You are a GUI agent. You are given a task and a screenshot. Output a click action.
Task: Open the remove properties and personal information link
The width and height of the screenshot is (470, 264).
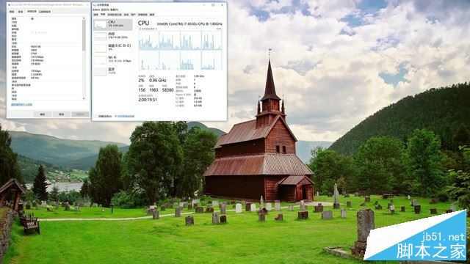click(21, 105)
